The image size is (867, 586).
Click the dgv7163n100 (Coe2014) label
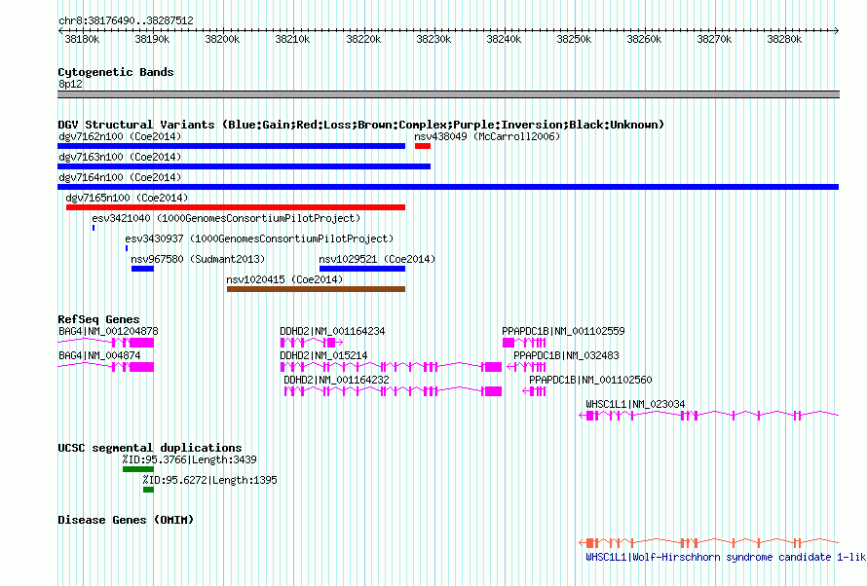tap(120, 157)
